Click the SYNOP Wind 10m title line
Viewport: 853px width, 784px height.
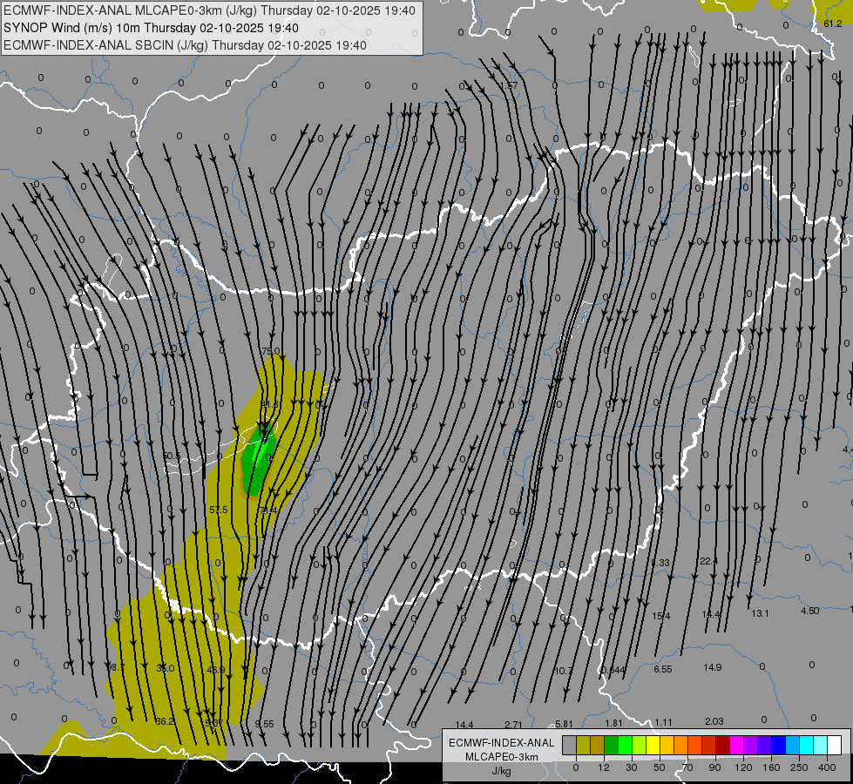[x=151, y=28]
